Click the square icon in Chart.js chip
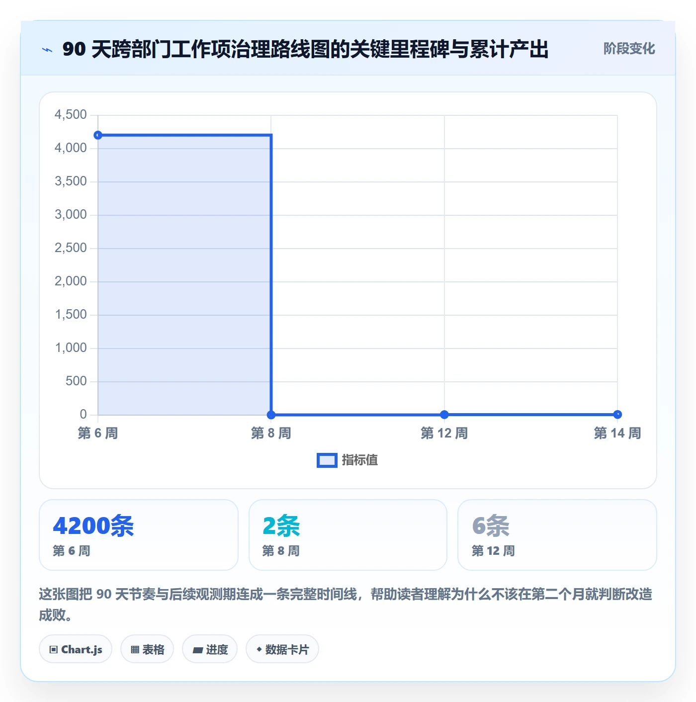The image size is (696, 702). (x=54, y=650)
